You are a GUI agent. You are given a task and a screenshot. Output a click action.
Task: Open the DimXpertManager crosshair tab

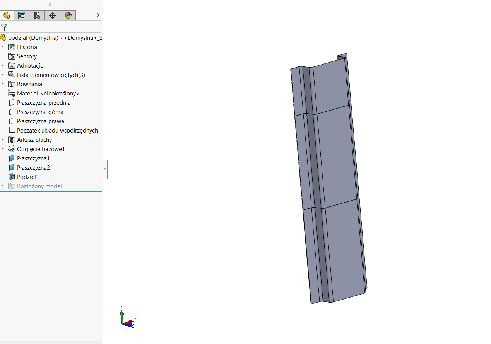(53, 15)
